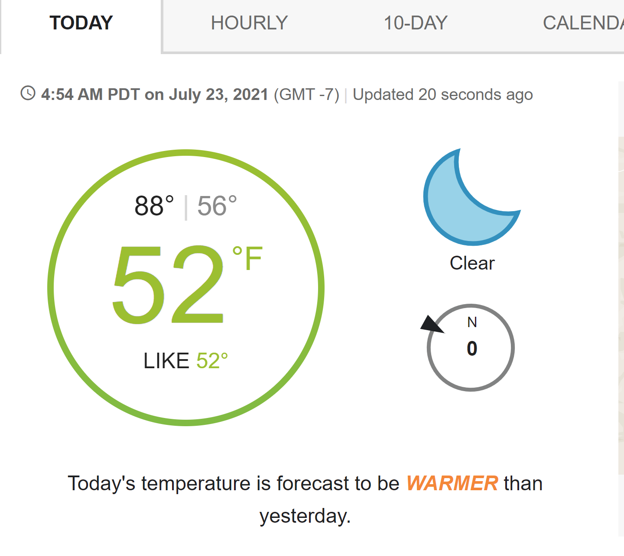Click the large 52 temperature reading
This screenshot has width=624, height=556.
click(168, 284)
